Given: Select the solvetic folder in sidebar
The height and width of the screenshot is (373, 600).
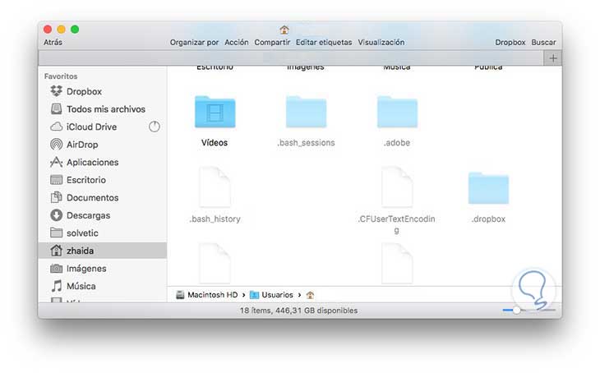Looking at the screenshot, I should (103, 233).
